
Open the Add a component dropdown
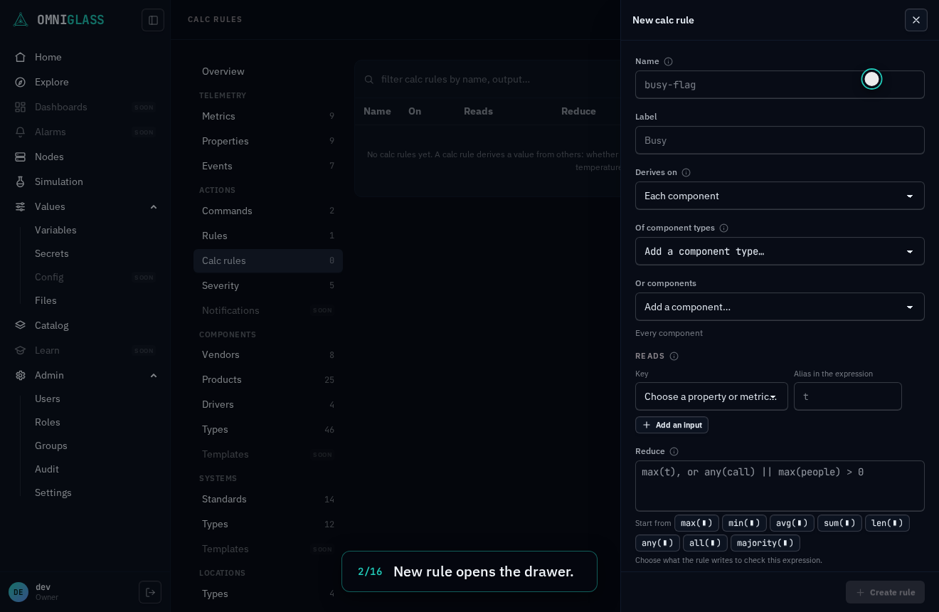pos(780,307)
